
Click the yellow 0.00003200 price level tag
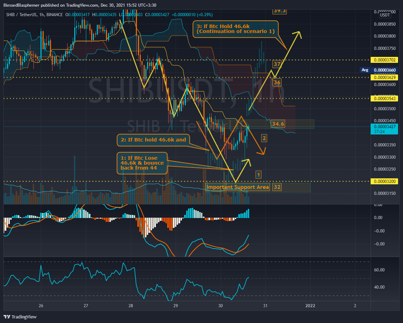tap(384, 182)
